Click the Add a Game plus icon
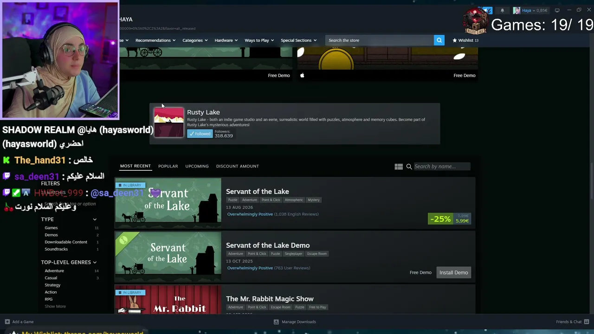Viewport: 594px width, 334px height. pos(7,321)
